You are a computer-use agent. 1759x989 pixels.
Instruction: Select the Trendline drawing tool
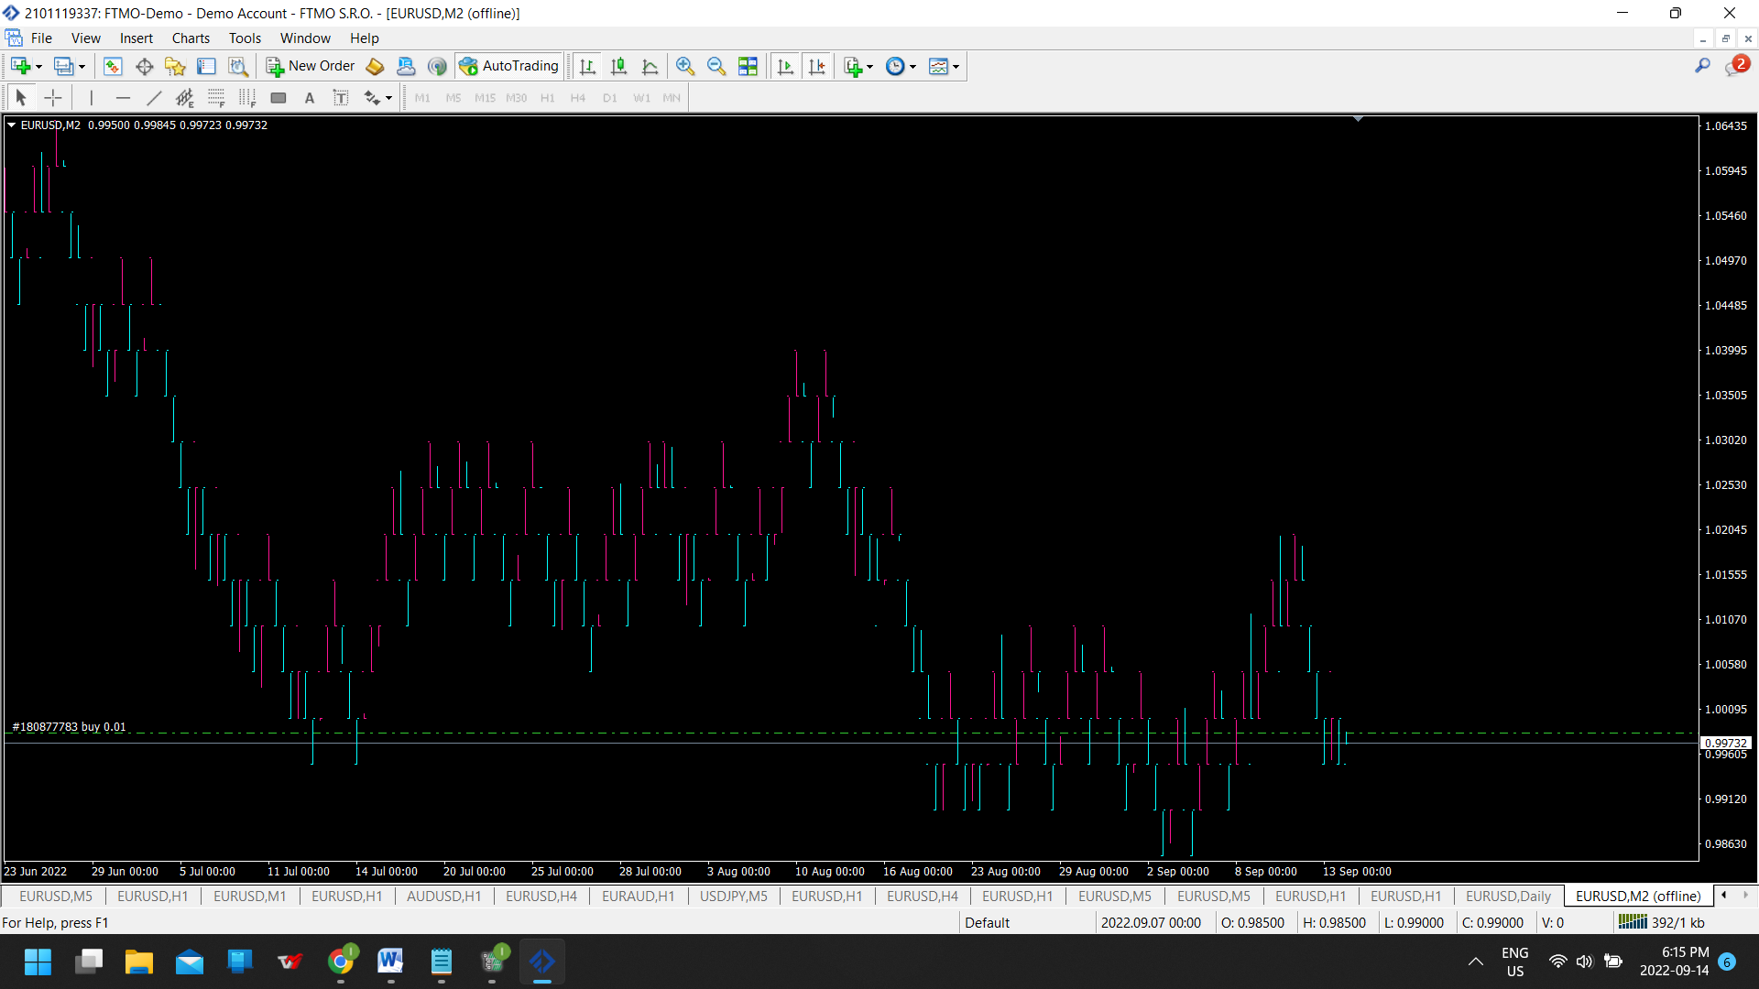(154, 98)
